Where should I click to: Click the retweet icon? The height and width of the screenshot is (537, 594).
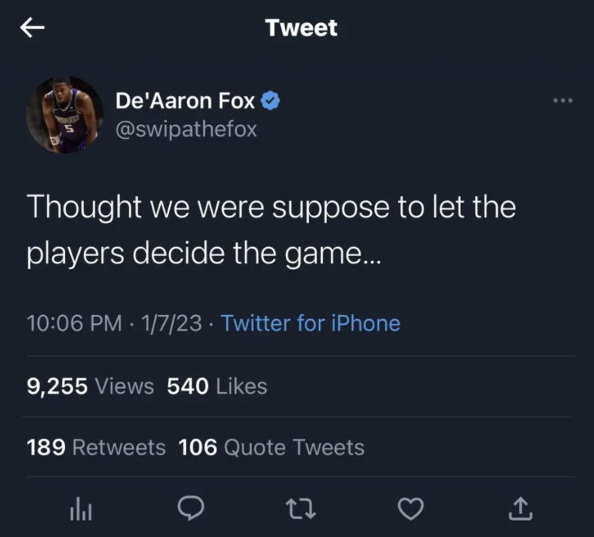(x=300, y=509)
